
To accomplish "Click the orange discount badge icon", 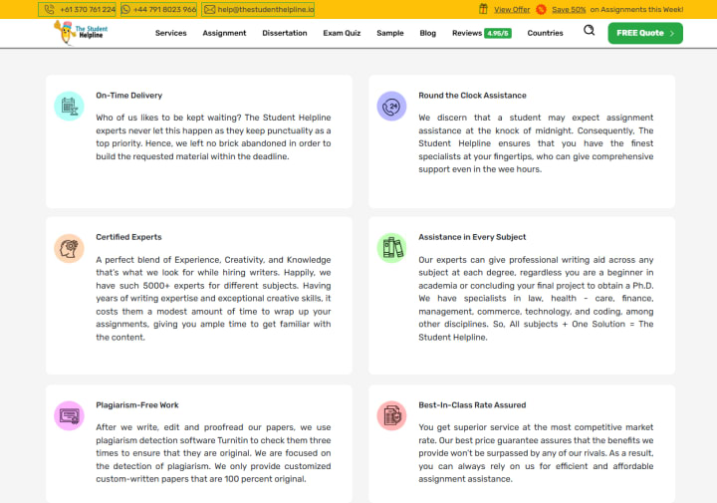I will coord(541,9).
